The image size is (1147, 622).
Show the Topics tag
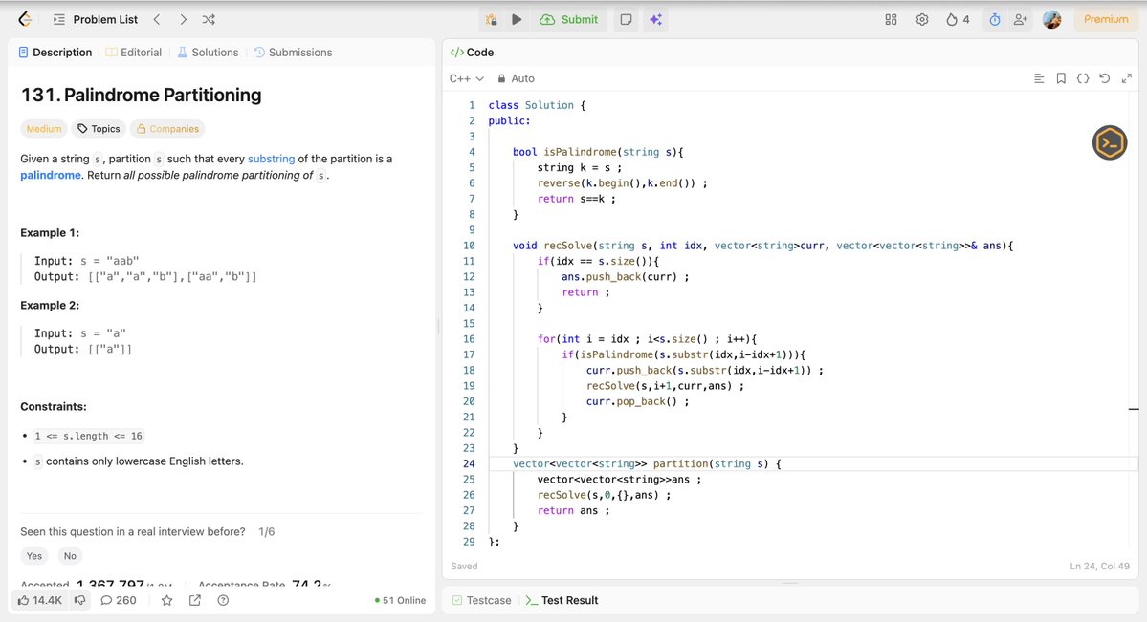click(x=99, y=129)
